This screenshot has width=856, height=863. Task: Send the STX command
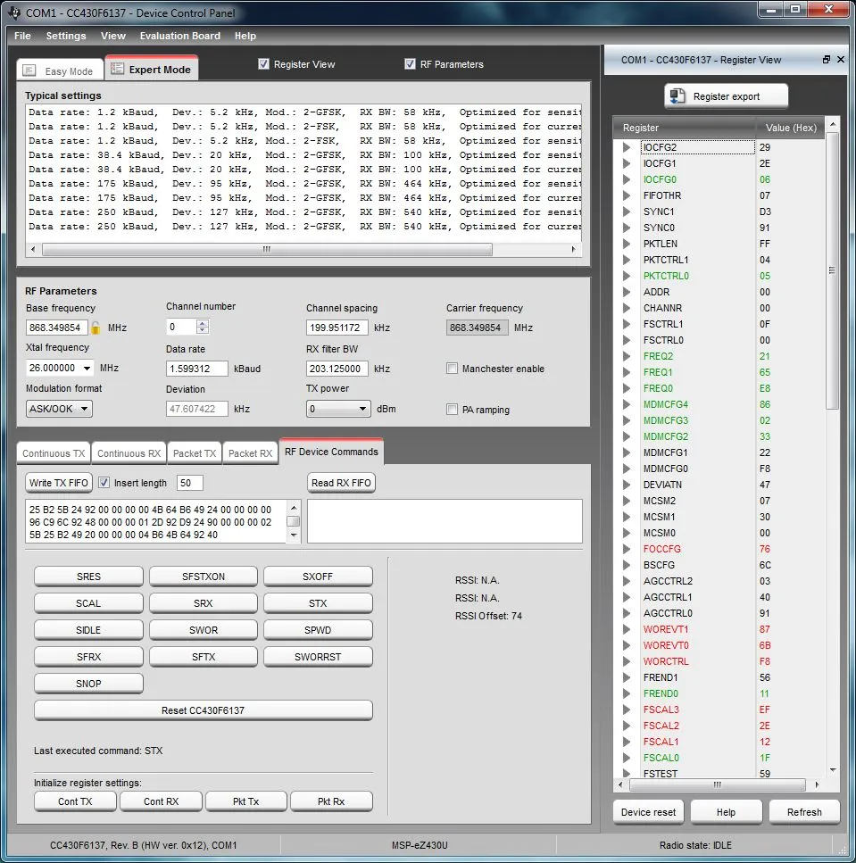click(318, 603)
